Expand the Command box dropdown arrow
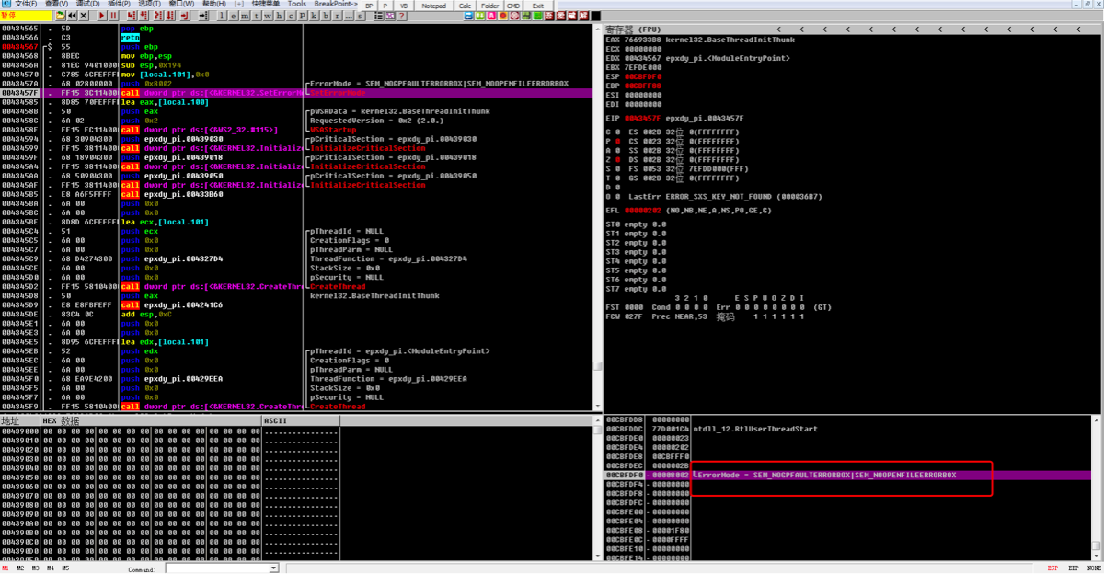Image resolution: width=1104 pixels, height=574 pixels. pyautogui.click(x=273, y=568)
